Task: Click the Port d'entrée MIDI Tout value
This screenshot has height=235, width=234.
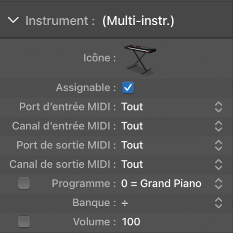Action: pos(132,107)
